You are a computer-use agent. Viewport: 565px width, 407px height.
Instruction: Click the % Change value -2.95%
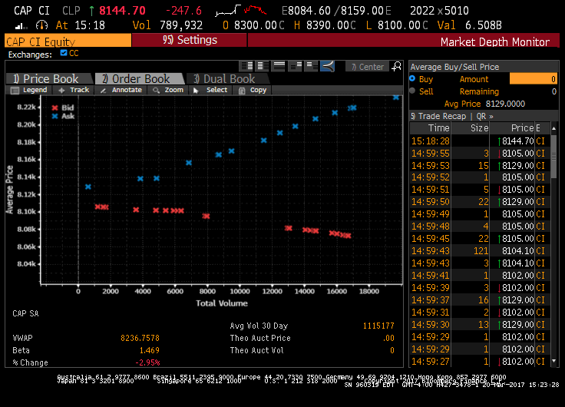(x=147, y=362)
